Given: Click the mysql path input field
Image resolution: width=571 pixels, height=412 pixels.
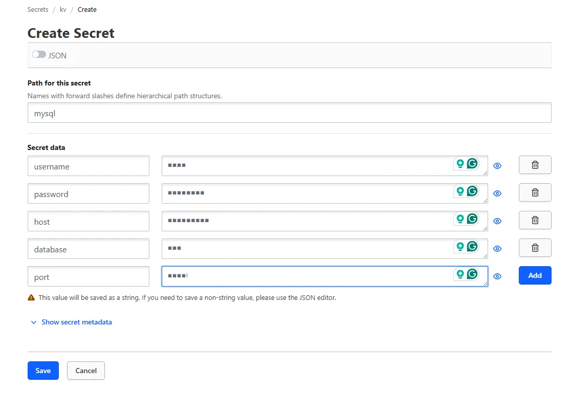Looking at the screenshot, I should click(205, 113).
